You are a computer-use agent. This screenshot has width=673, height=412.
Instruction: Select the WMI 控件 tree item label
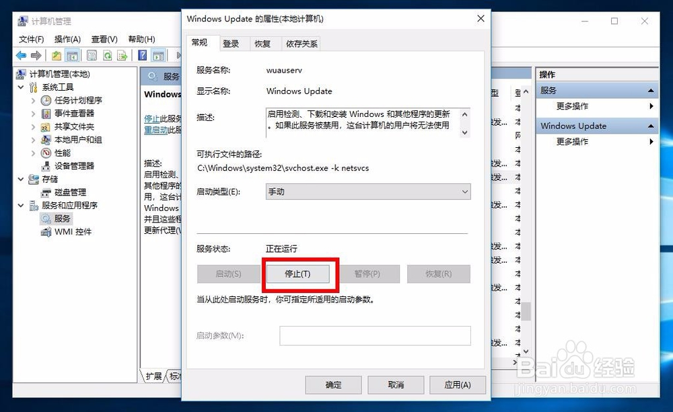[x=73, y=232]
